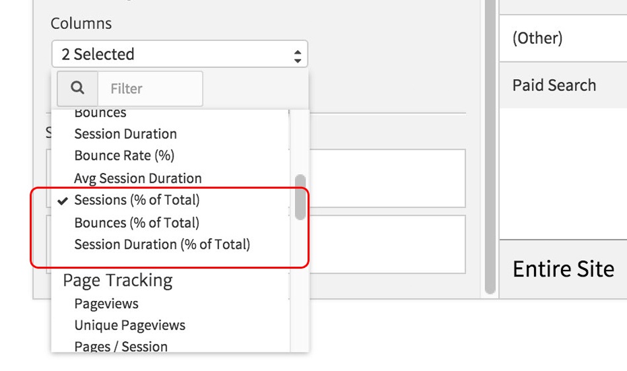Select Session Duration in the list
This screenshot has width=627, height=371.
tap(125, 134)
